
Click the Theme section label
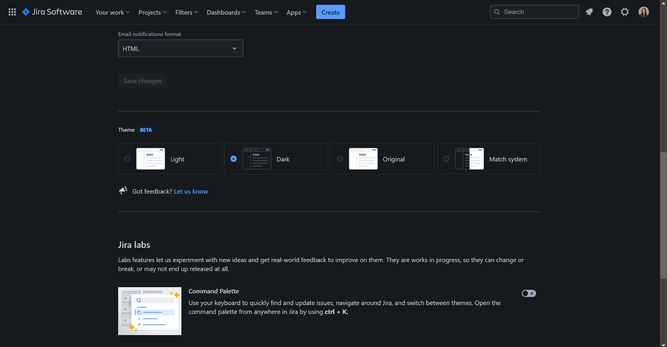(x=126, y=130)
